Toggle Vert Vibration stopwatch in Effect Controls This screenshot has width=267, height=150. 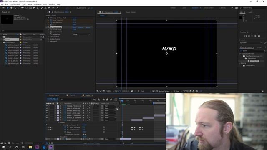click(51, 22)
